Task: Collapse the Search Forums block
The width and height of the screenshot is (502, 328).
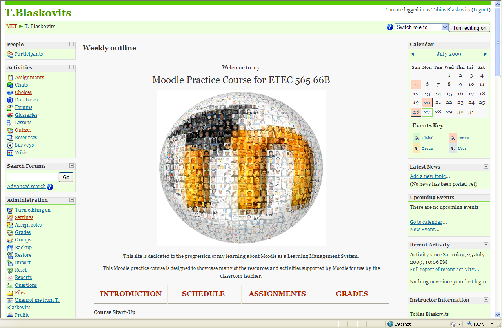Action: click(71, 166)
